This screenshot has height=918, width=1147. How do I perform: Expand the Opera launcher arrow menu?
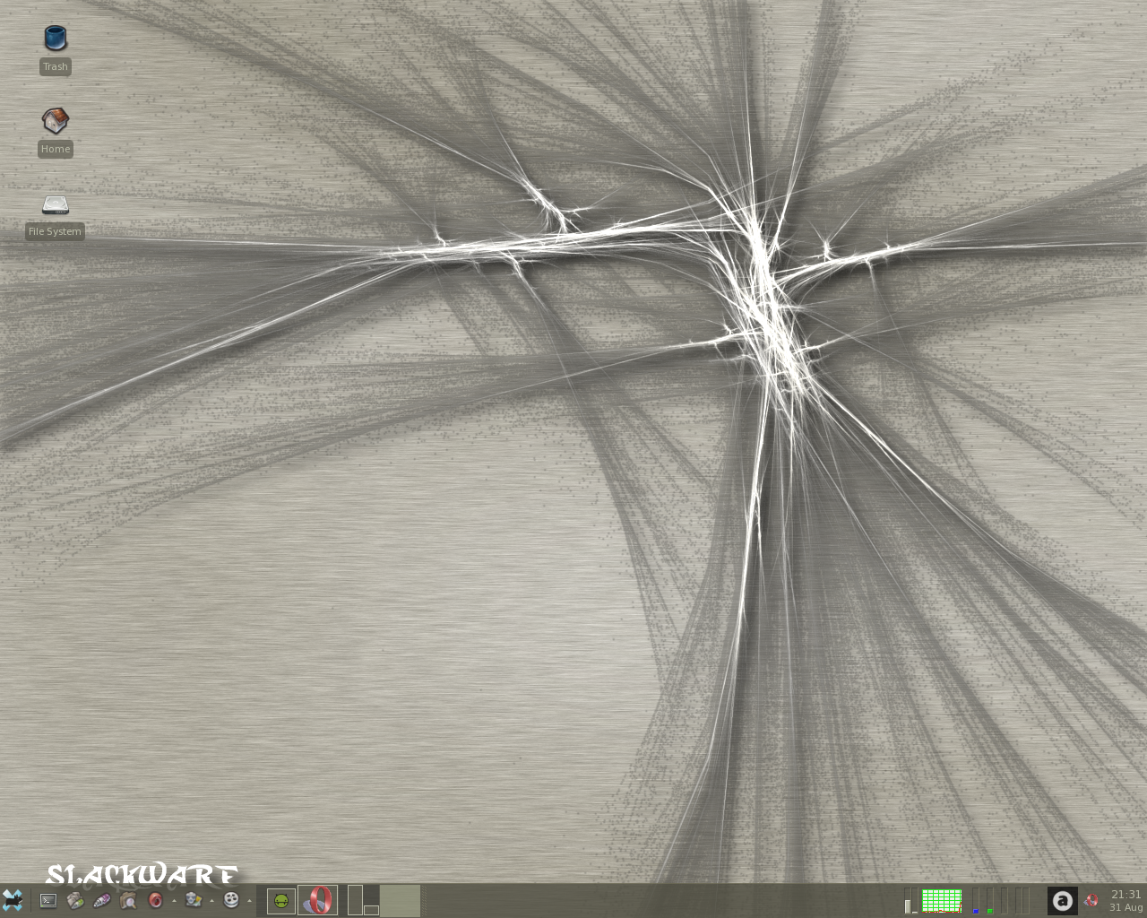point(174,900)
